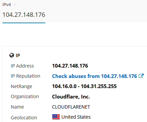Click the external link icon after abuse link
Viewport: 147px width, 122px height.
[141, 76]
